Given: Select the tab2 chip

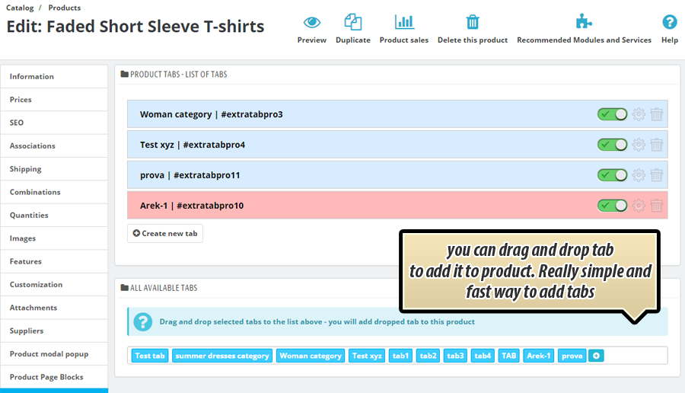Looking at the screenshot, I should coord(428,356).
